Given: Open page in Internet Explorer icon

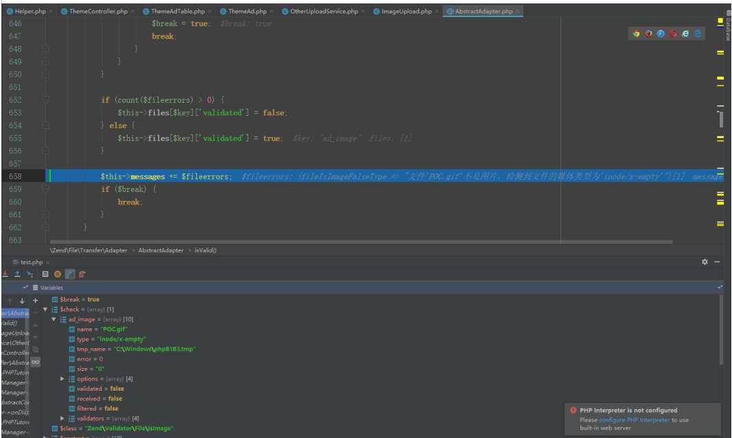Looking at the screenshot, I should (685, 34).
